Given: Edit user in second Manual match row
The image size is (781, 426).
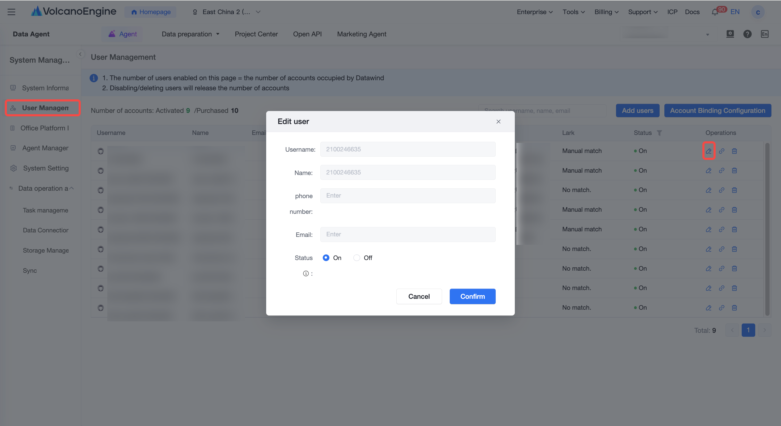Looking at the screenshot, I should click(708, 171).
